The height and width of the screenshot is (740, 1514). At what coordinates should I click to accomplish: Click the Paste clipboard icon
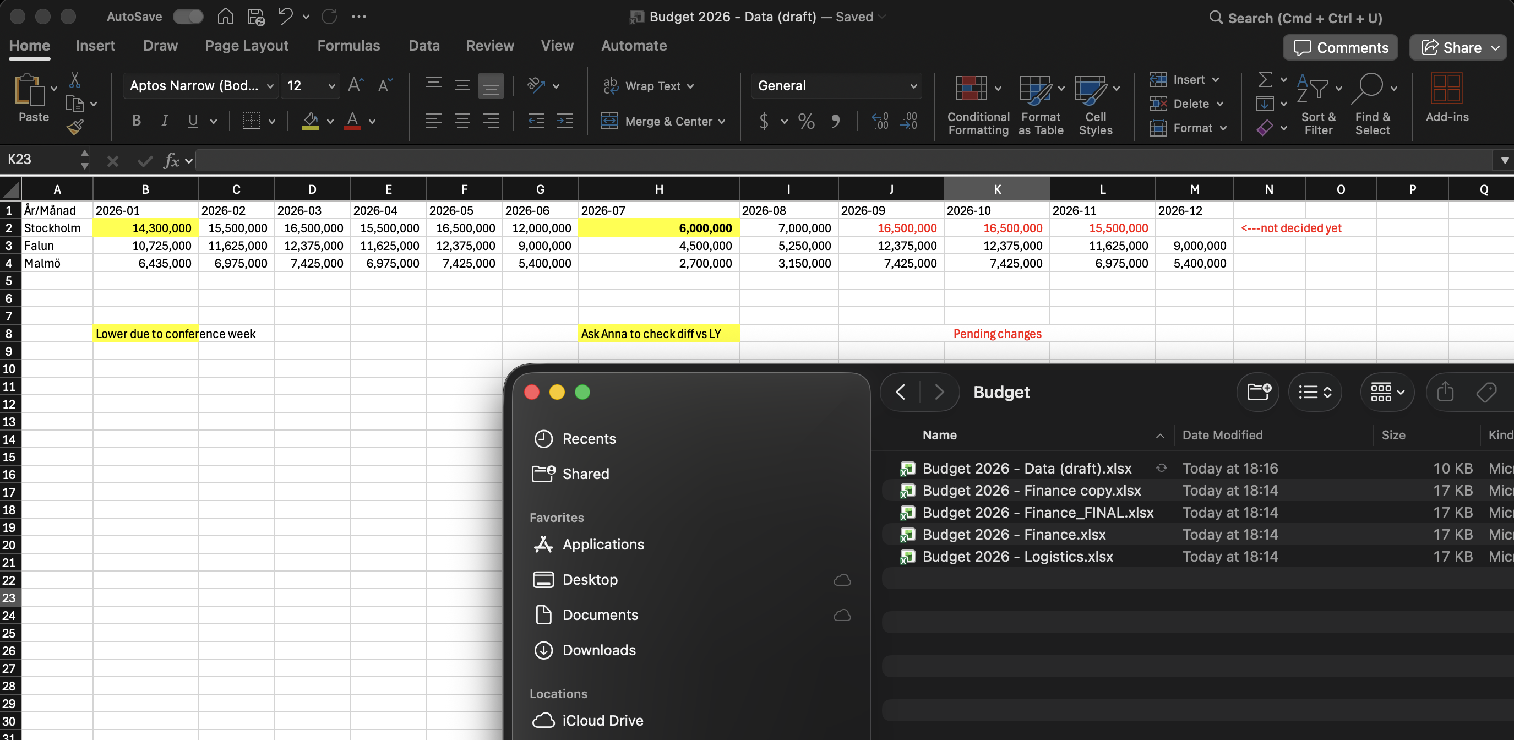tap(29, 90)
